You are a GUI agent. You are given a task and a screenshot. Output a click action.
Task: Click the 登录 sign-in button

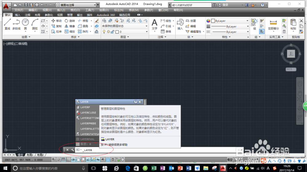pos(223,5)
